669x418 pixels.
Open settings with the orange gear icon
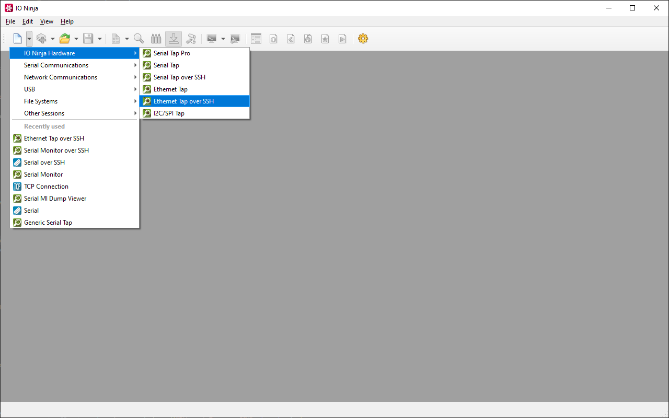[363, 39]
